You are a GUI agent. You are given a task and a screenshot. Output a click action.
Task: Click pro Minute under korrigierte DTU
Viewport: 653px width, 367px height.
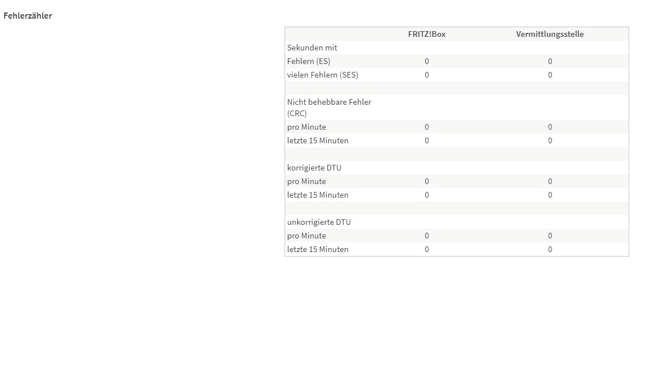(x=307, y=181)
